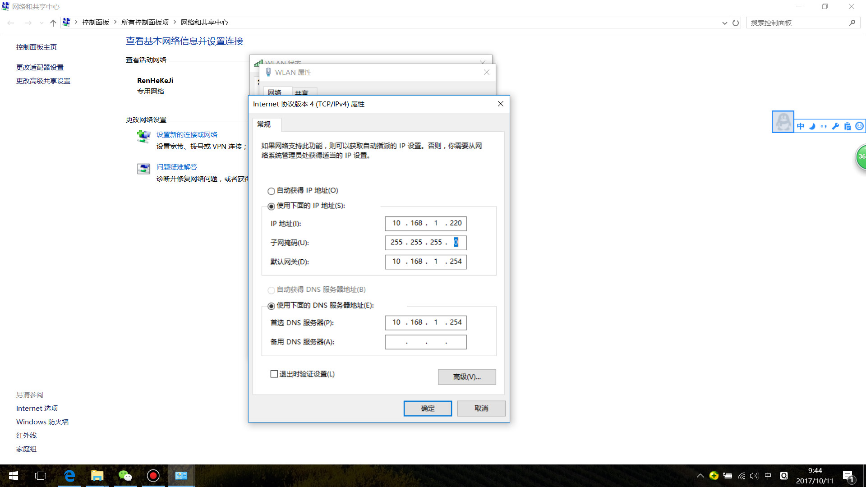
Task: Open 高级(V)... advanced settings
Action: coord(466,377)
